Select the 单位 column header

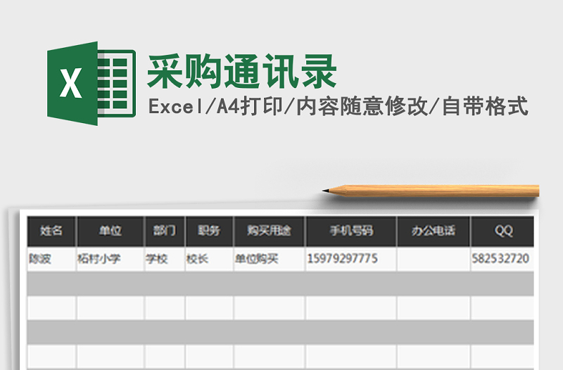[x=110, y=231]
